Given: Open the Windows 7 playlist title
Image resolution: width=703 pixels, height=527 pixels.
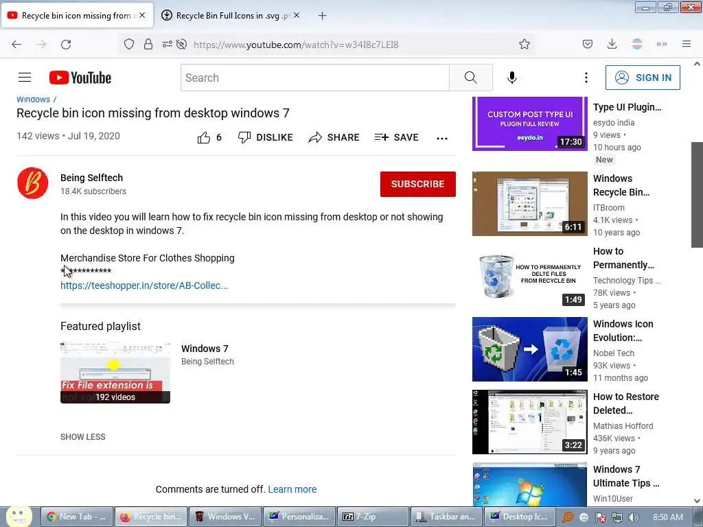Looking at the screenshot, I should pyautogui.click(x=205, y=349).
